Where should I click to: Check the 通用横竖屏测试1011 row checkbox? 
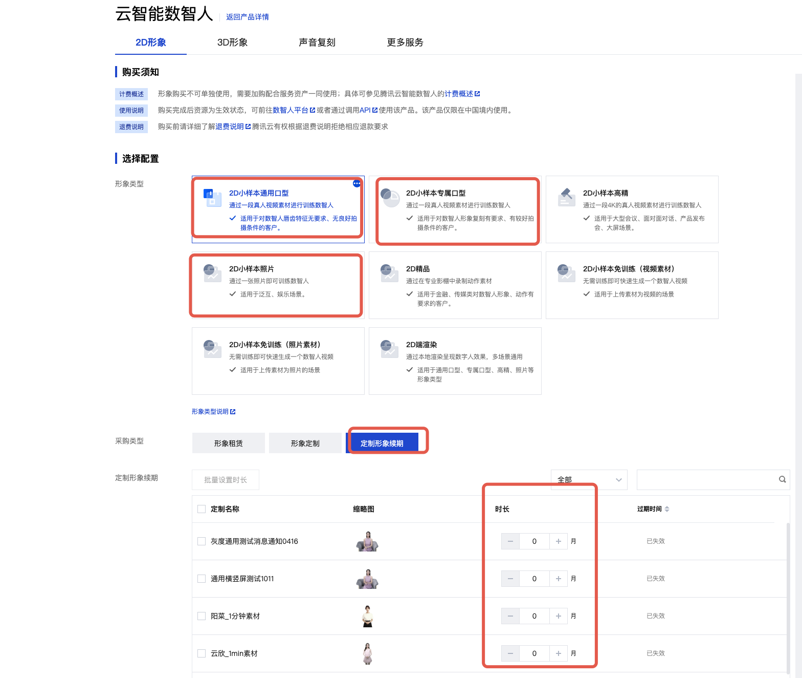[202, 579]
